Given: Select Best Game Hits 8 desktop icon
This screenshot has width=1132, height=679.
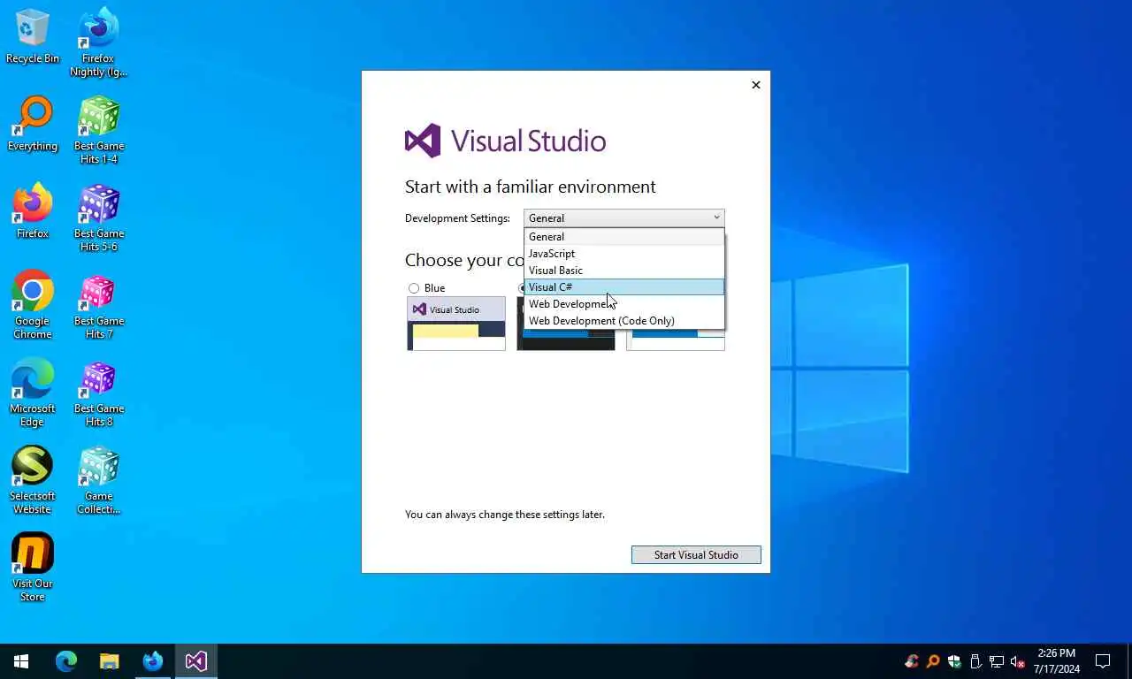Looking at the screenshot, I should (99, 393).
